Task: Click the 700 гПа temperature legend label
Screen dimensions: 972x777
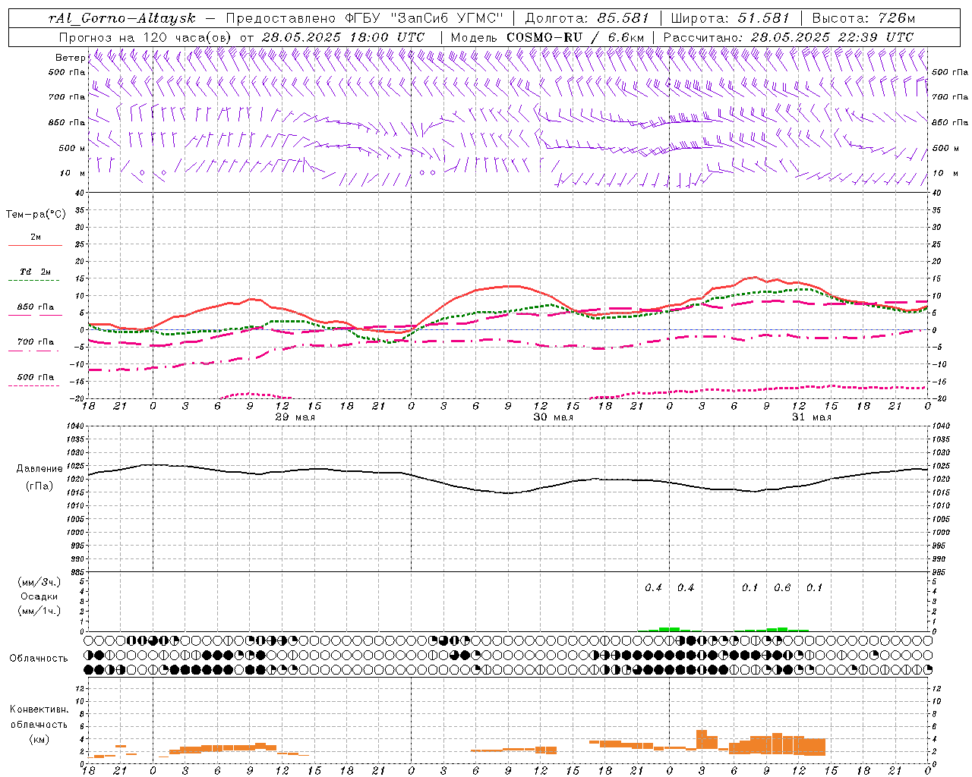Action: [x=35, y=342]
